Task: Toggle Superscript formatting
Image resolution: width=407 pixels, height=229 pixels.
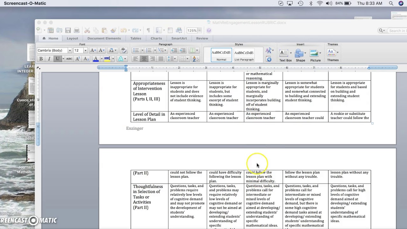Action: pyautogui.click(x=78, y=59)
